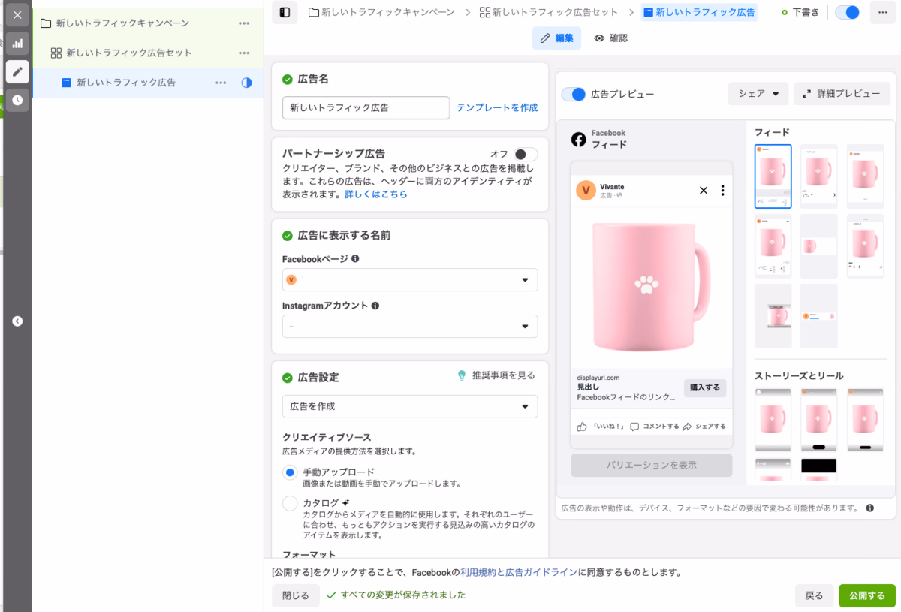Open three-dot menu for 新しいトラフィック広告セット
901x612 pixels.
point(244,53)
